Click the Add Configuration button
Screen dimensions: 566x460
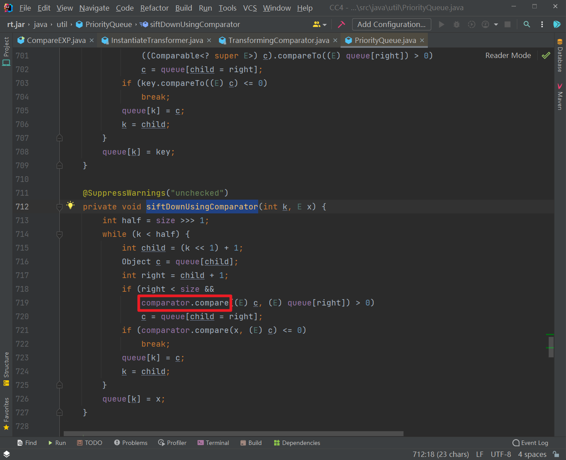click(x=391, y=24)
